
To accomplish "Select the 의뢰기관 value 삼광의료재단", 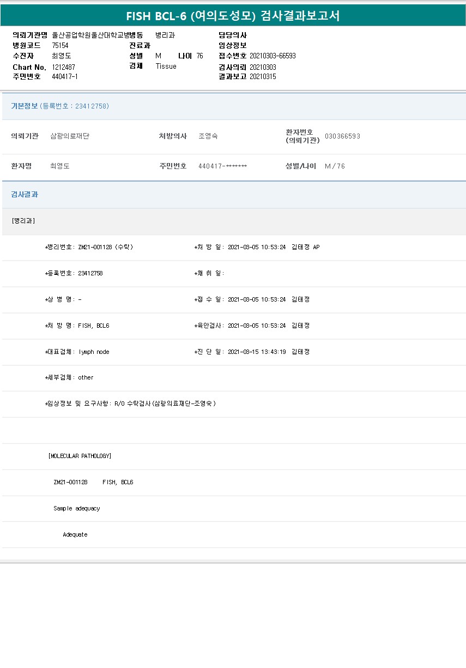I will (x=70, y=136).
